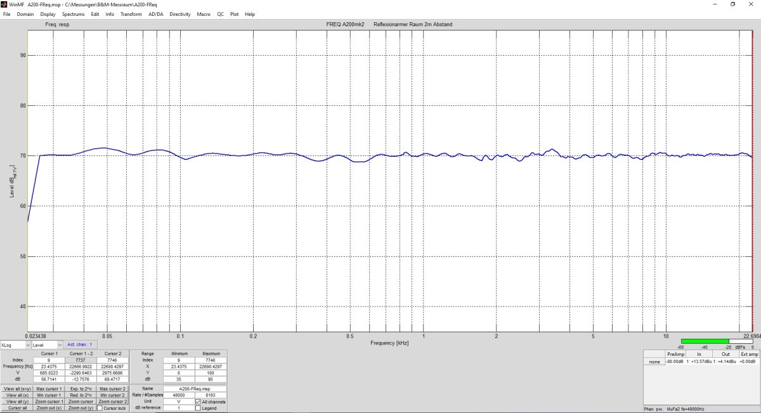Enable the Legend checkbox
The width and height of the screenshot is (761, 413).
(x=197, y=408)
